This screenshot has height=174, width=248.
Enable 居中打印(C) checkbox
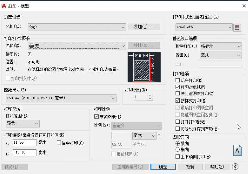[59, 143]
